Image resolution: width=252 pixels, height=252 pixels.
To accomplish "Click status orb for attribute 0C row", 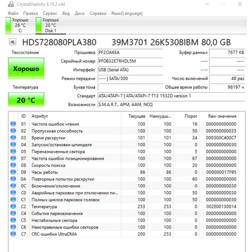I will (x=13, y=186).
